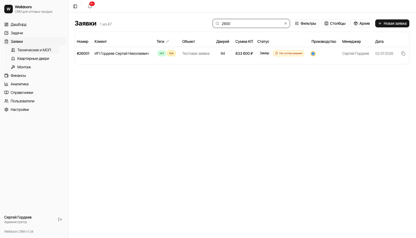Click the Номер column header
Screen dimensions: 416x238
click(x=82, y=41)
